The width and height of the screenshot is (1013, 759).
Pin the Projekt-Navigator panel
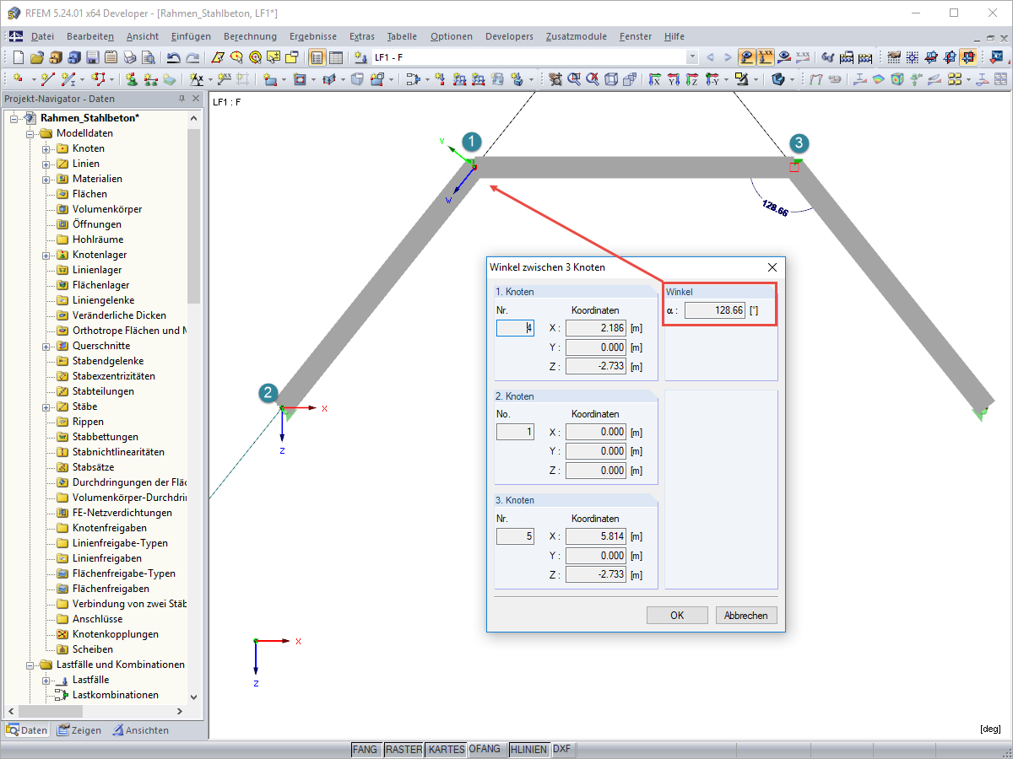coord(181,99)
